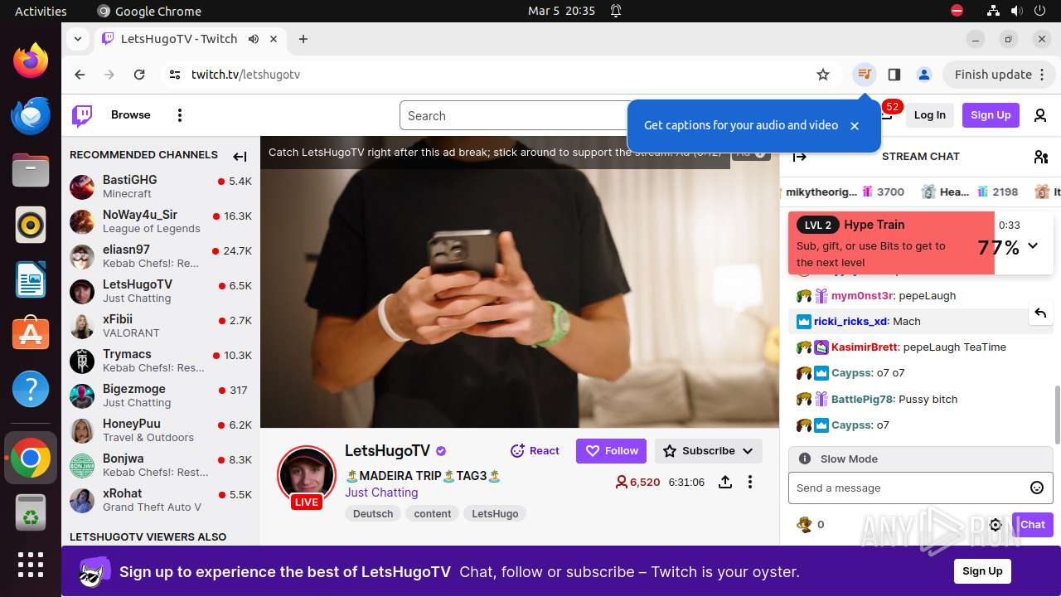Click the Deutsch tag
1061x597 pixels.
(x=373, y=514)
